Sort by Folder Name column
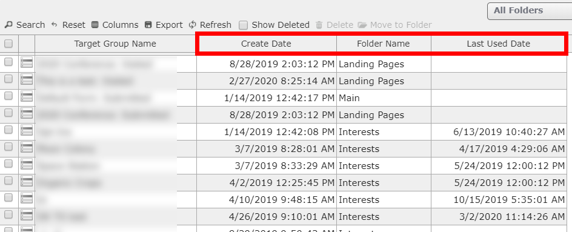 384,44
